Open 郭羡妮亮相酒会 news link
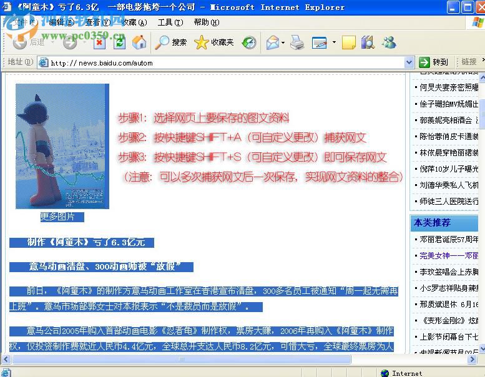 click(449, 120)
